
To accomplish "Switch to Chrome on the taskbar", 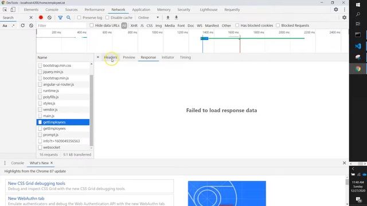I will tap(358, 69).
